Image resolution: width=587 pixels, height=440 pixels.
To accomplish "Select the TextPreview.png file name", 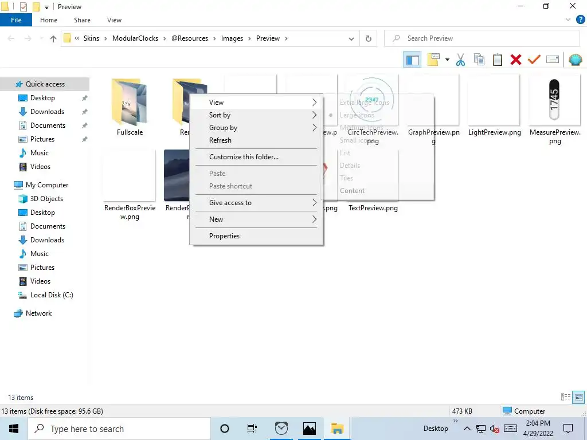I will (373, 208).
